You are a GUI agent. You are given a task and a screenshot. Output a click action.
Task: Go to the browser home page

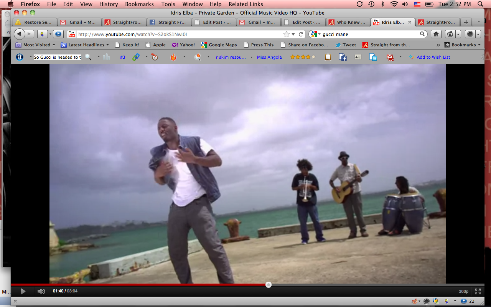[436, 34]
